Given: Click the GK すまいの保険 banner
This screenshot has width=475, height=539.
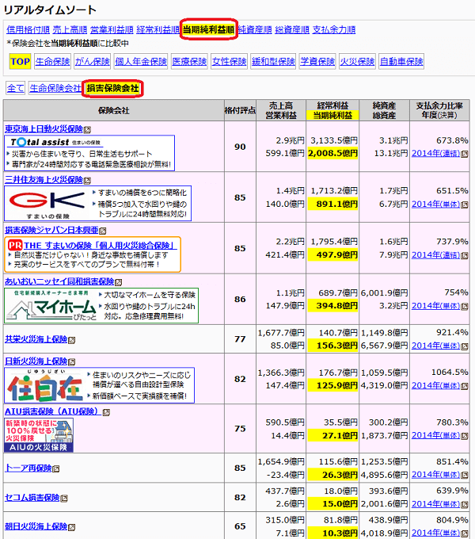Looking at the screenshot, I should pyautogui.click(x=98, y=204).
